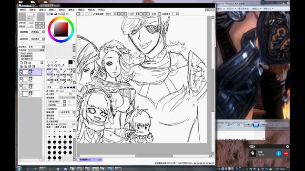
Task: Toggle the scratchpad panel icon
Action: (x=67, y=14)
